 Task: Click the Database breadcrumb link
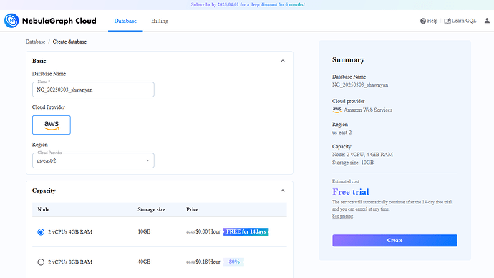pos(35,42)
